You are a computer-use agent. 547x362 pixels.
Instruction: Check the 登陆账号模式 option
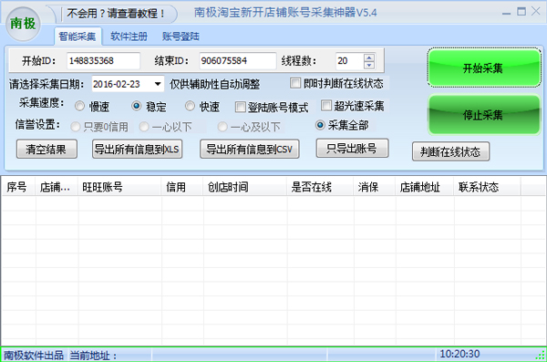pos(240,107)
